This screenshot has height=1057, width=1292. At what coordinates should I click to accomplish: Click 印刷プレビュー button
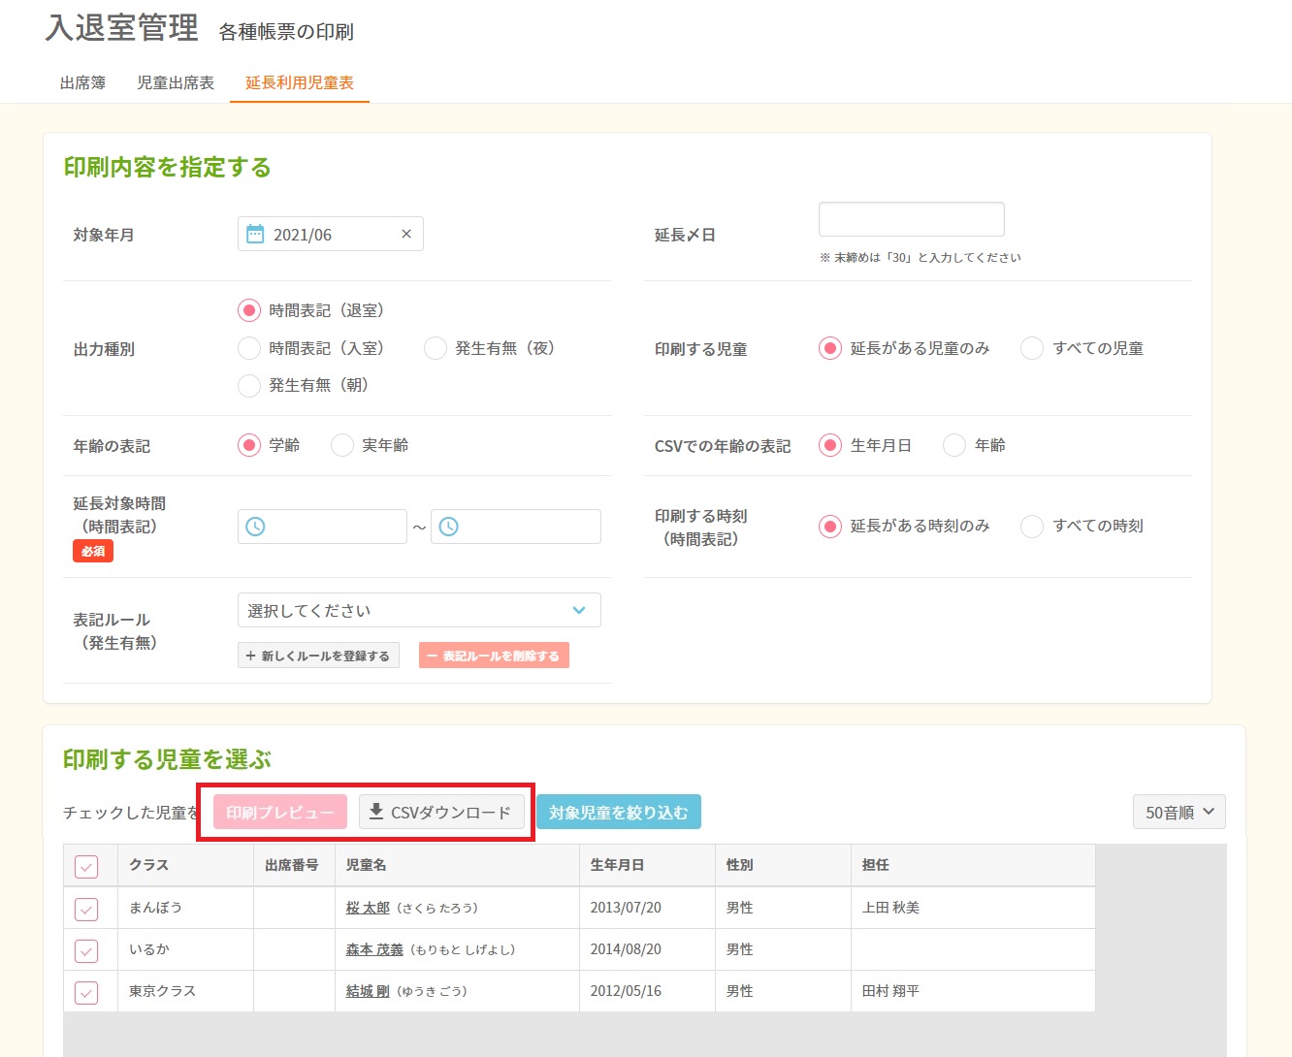click(280, 812)
